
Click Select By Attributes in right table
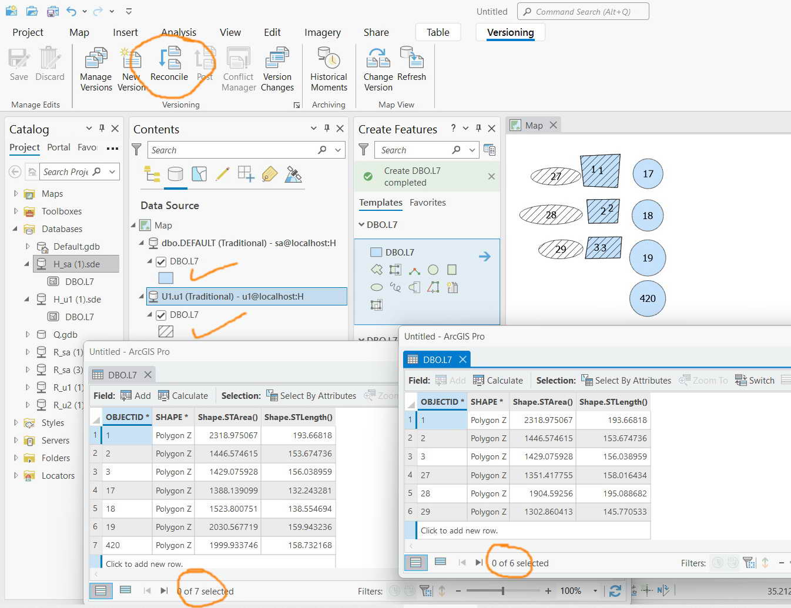click(626, 380)
